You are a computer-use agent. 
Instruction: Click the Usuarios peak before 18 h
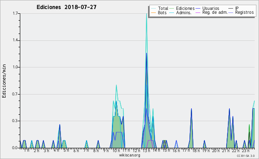click(191, 109)
